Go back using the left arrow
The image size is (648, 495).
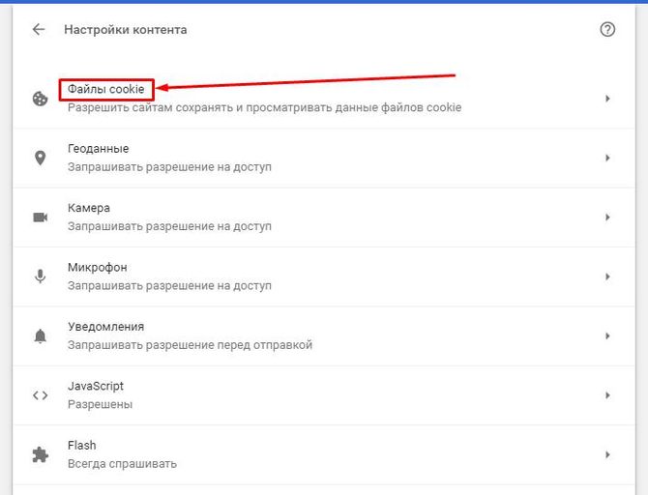(39, 29)
